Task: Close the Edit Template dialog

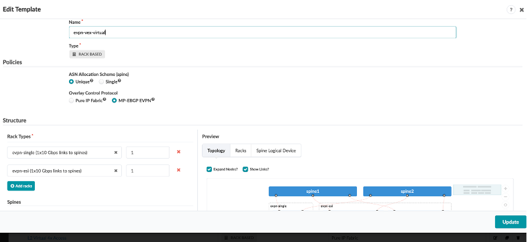Action: click(521, 10)
